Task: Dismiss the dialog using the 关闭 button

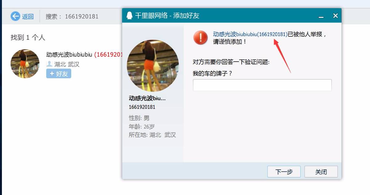Action: tap(321, 172)
